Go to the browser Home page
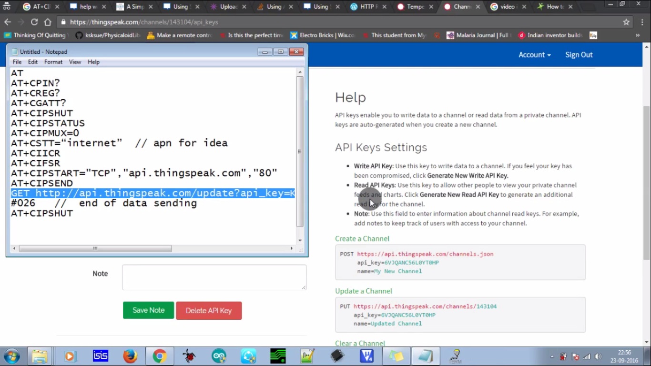 click(x=48, y=22)
